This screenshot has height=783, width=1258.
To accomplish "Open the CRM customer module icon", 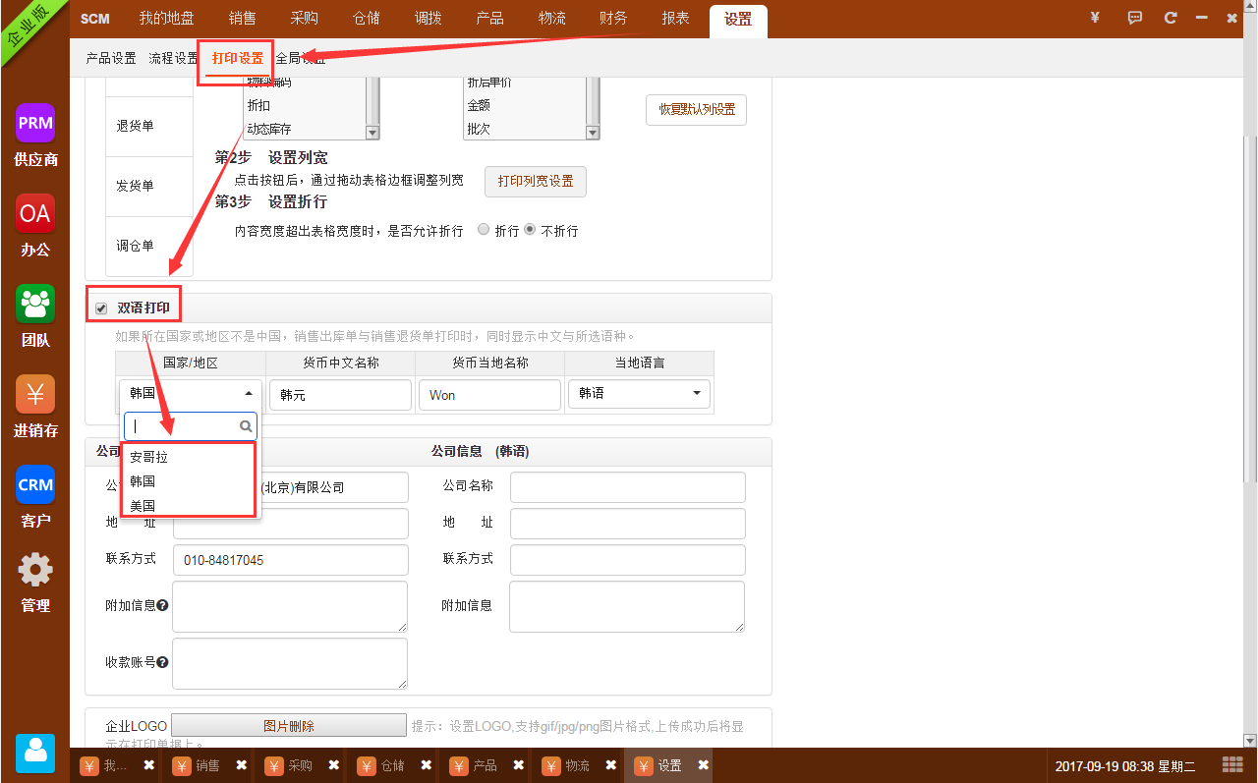I will [x=35, y=484].
